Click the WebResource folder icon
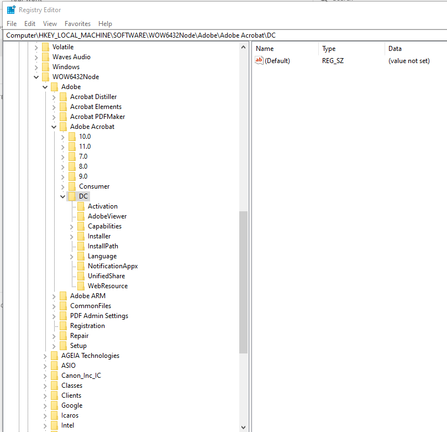 coord(80,285)
